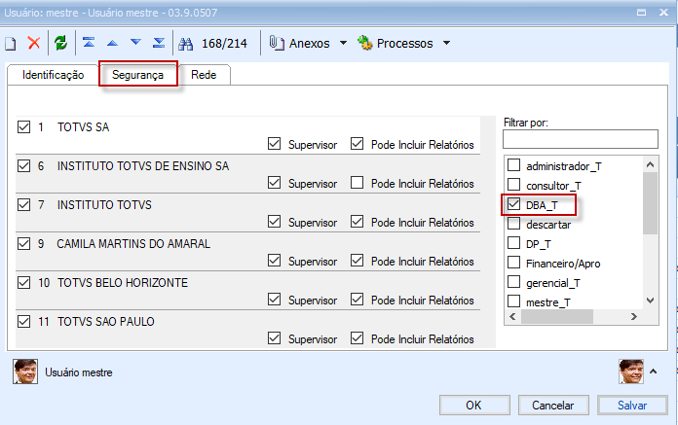The width and height of the screenshot is (678, 425).
Task: Click the new record page icon
Action: click(11, 44)
